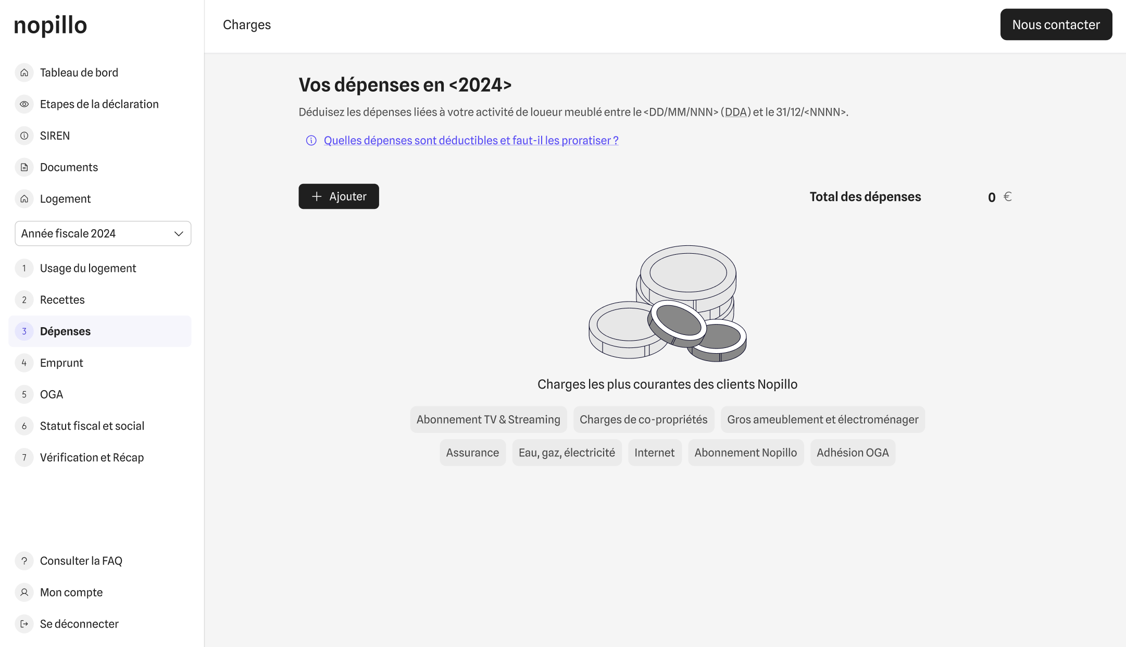Click the Logement house icon
The height and width of the screenshot is (647, 1126).
click(x=24, y=199)
